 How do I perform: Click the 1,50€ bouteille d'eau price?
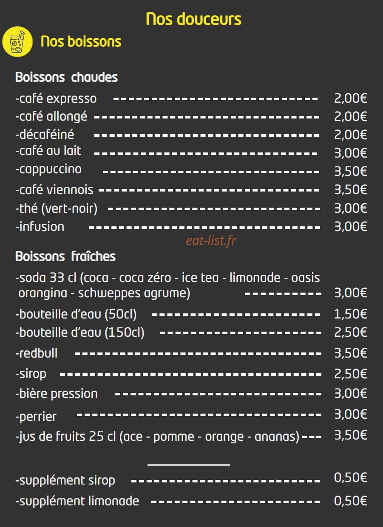click(x=351, y=314)
